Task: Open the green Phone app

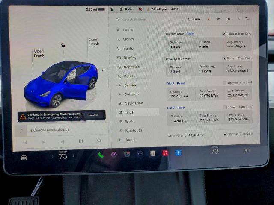Action: click(x=101, y=155)
